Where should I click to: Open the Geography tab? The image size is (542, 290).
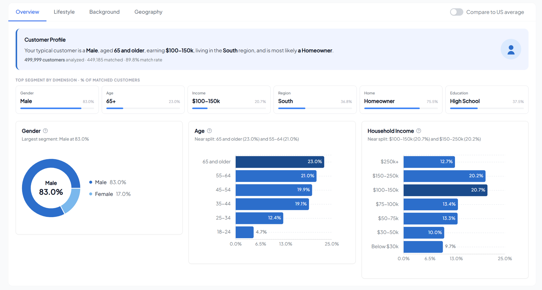(148, 12)
